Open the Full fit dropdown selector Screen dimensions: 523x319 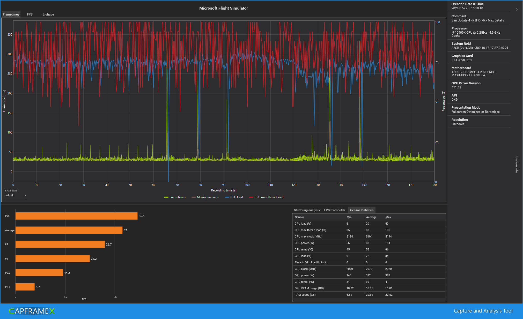click(x=16, y=196)
